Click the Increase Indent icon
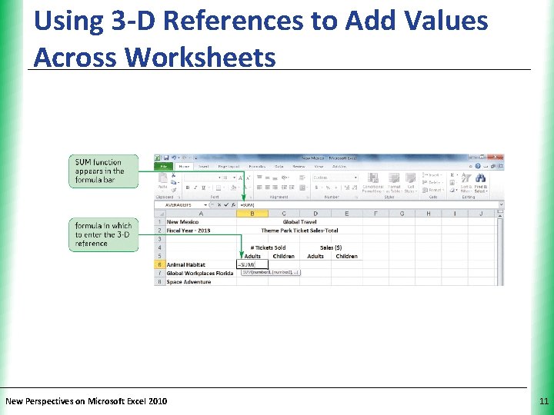The image size is (554, 415). (292, 188)
